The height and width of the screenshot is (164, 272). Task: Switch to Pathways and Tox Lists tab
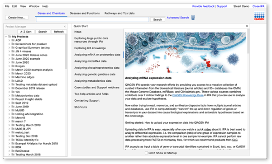click(119, 14)
